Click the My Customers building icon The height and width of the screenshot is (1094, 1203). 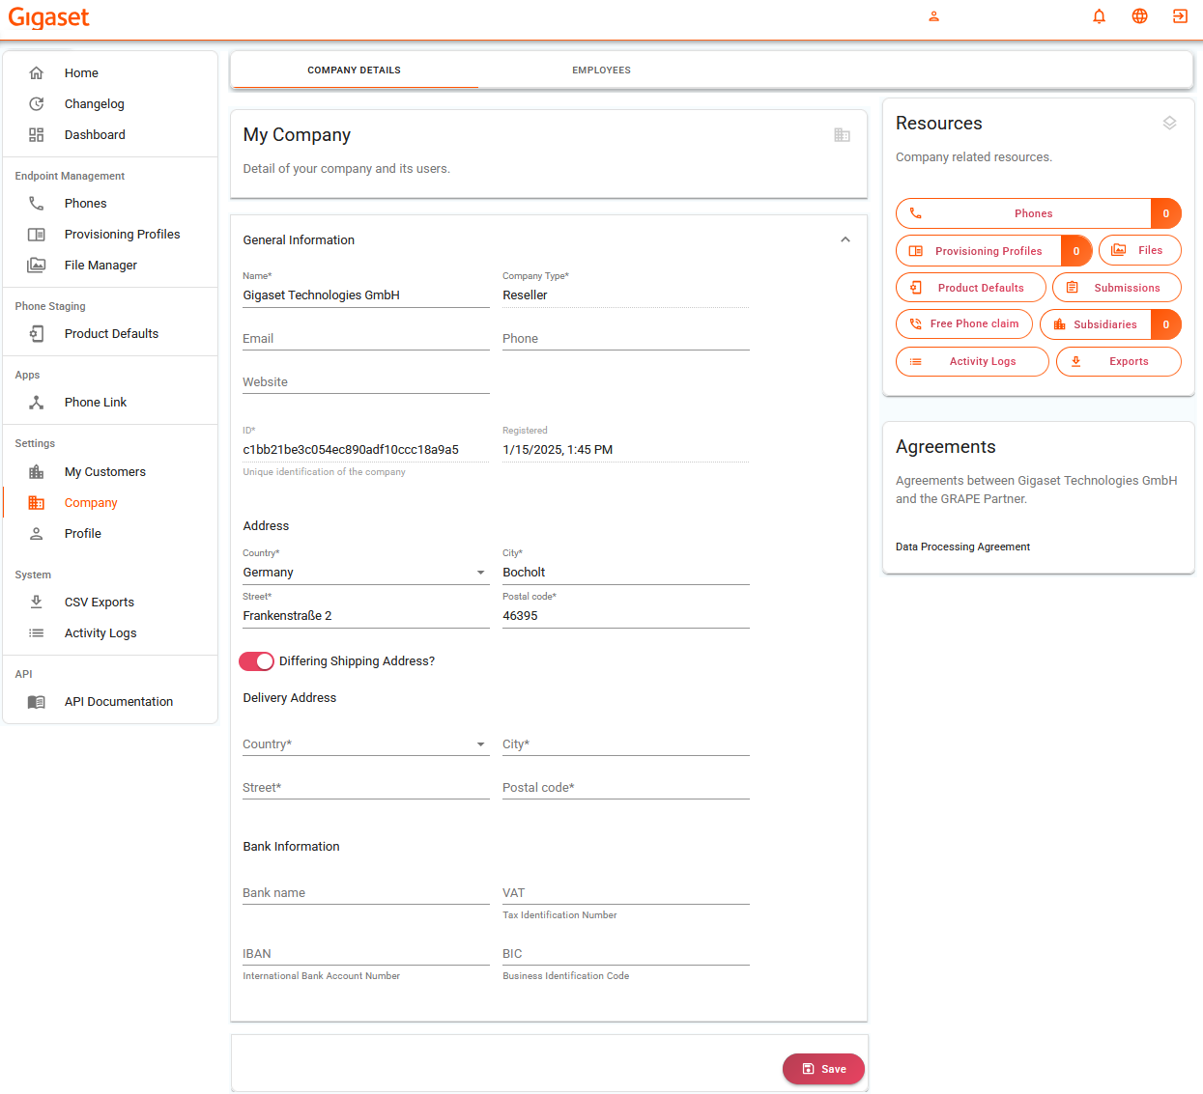pyautogui.click(x=36, y=472)
